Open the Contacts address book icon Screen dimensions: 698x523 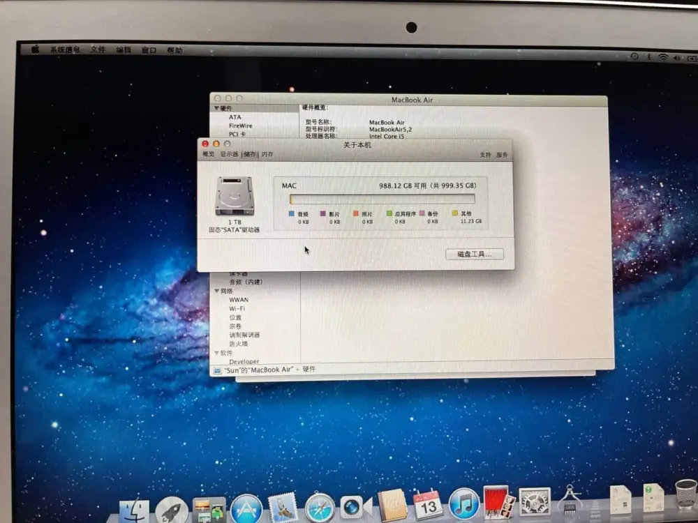click(x=392, y=505)
